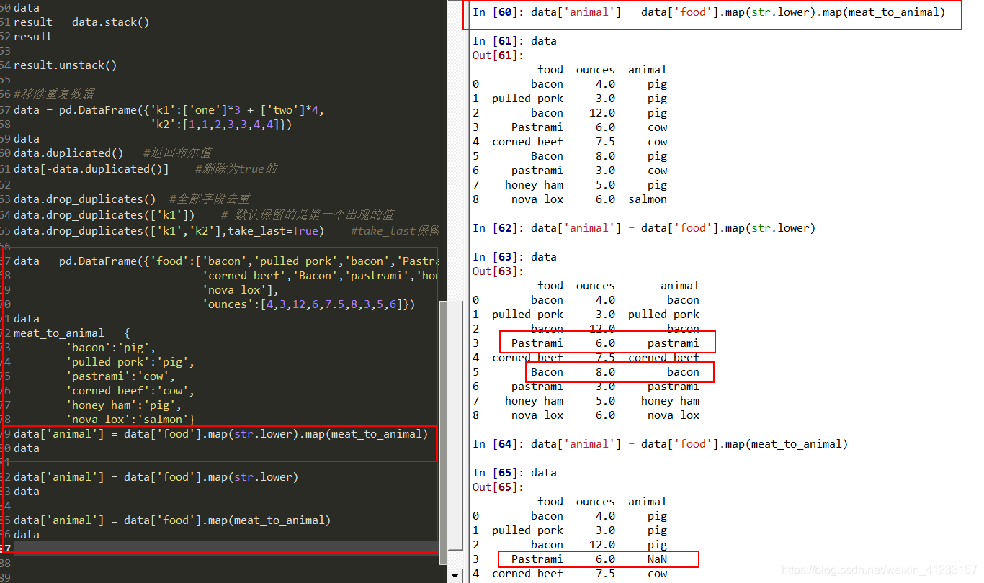Viewport: 984px width, 583px height.
Task: Click dict entry "'bacon':'pig',"
Action: [110, 347]
